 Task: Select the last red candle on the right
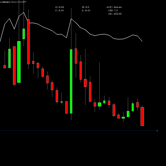tap(142, 117)
